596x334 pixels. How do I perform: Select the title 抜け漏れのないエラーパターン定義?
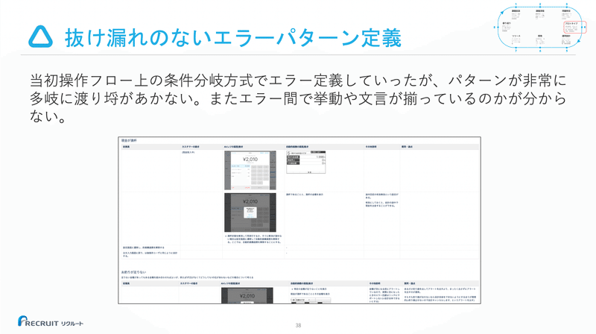[233, 38]
